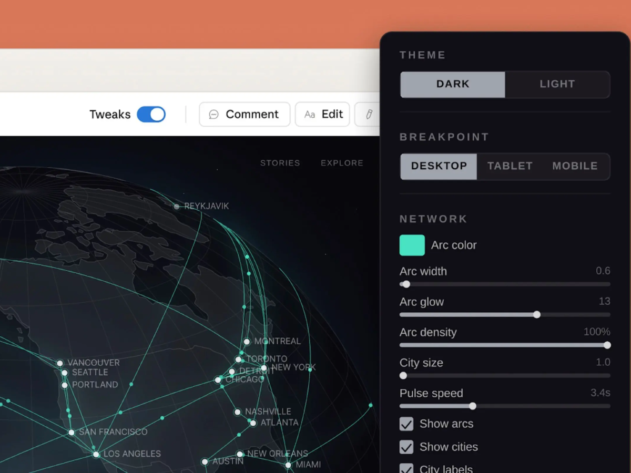Click the Arc glow slider handle
This screenshot has width=631, height=473.
536,314
